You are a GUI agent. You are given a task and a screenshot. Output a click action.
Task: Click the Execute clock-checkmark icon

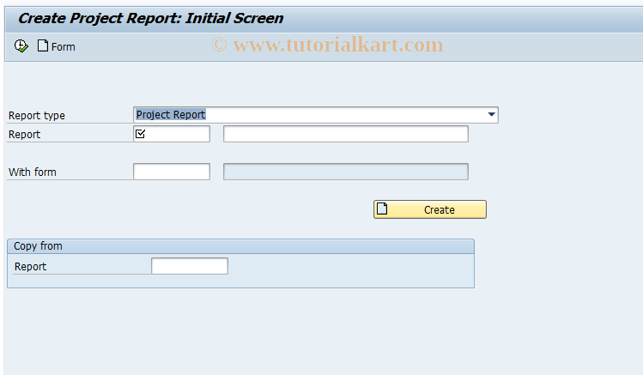21,45
